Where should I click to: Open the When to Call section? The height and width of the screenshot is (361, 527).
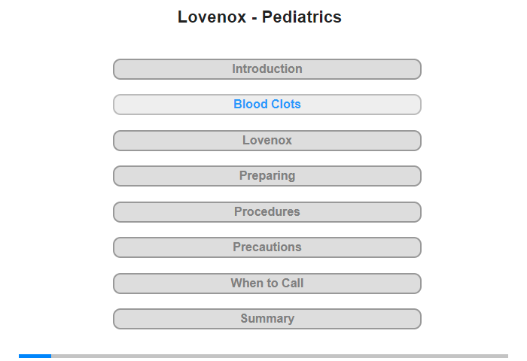tap(267, 284)
